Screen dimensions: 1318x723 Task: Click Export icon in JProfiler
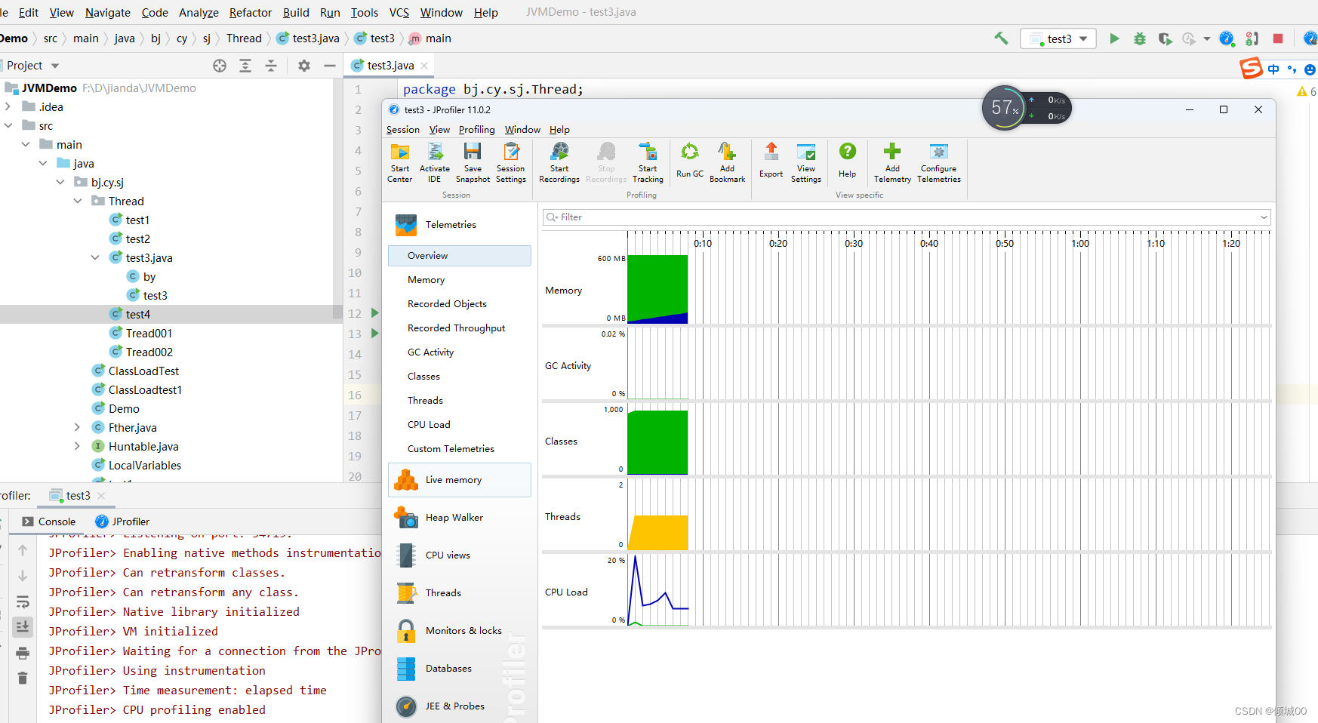pos(771,160)
